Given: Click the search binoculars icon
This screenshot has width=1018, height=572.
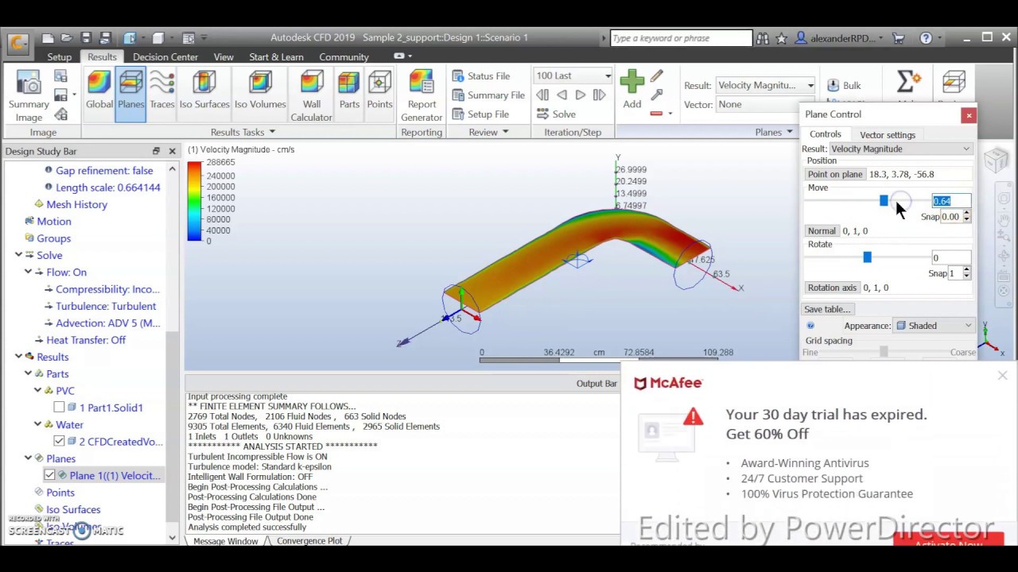Looking at the screenshot, I should point(763,37).
